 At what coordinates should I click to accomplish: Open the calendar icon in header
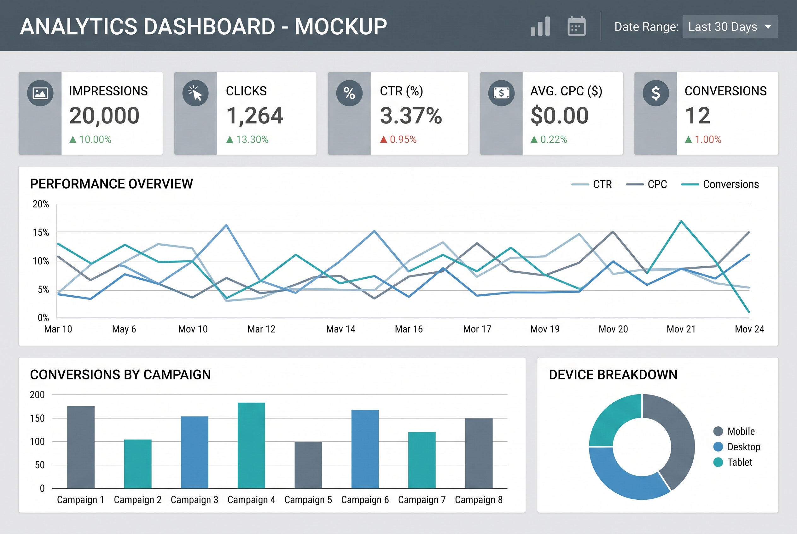pos(576,26)
